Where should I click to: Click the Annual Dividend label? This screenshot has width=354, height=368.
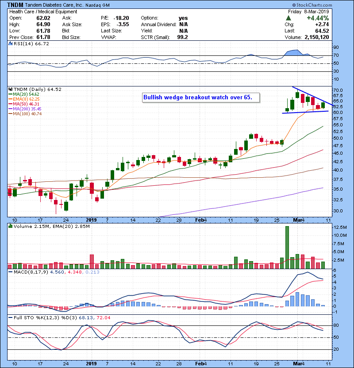[x=158, y=24]
